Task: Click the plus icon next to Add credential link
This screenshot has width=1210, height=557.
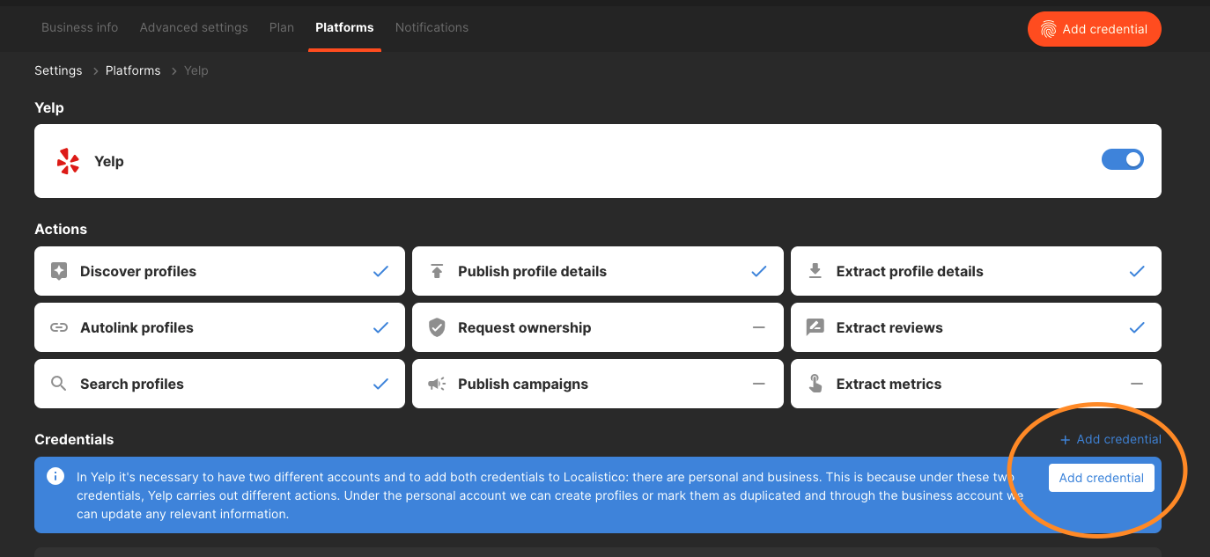Action: [x=1065, y=440]
